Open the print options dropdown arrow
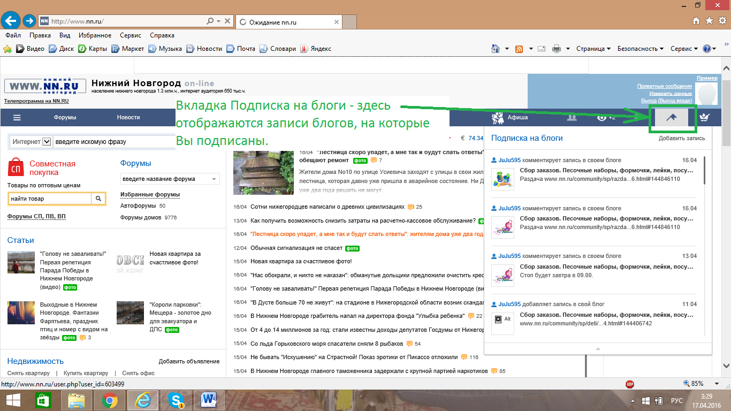Image resolution: width=731 pixels, height=411 pixels. [x=567, y=49]
